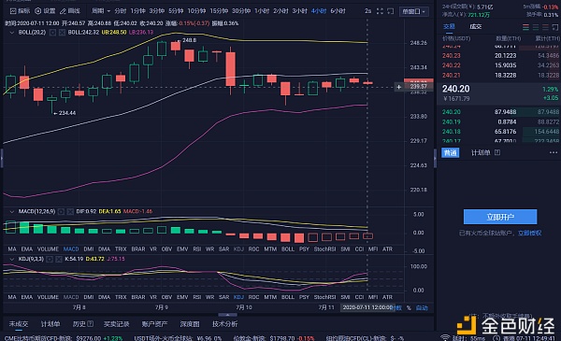Open the 买卖记录 trade records tab
Viewport: 561px width, 341px height.
(x=116, y=324)
